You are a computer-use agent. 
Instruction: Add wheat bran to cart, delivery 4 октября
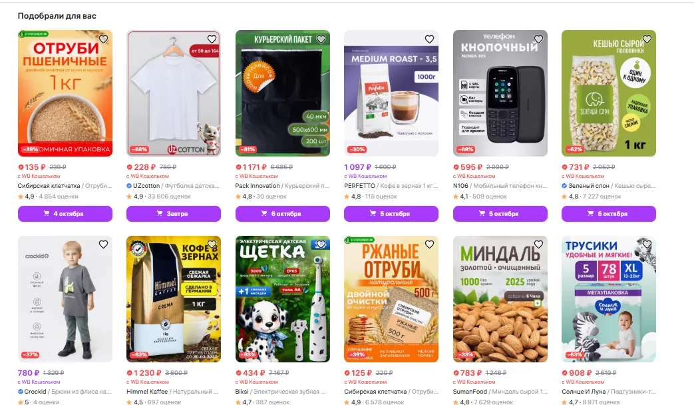[65, 213]
